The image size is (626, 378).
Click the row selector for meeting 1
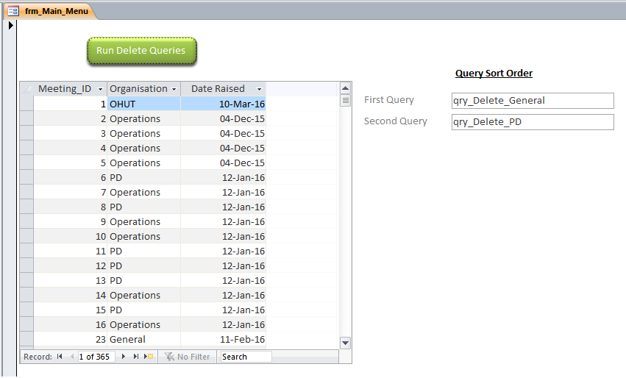tap(26, 104)
